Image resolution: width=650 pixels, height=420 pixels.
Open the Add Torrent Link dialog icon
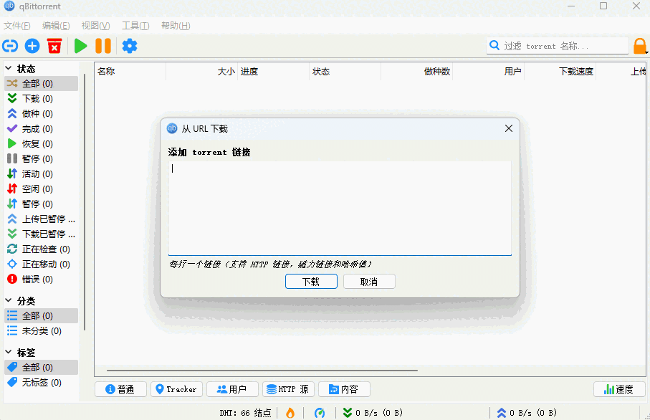[10, 45]
